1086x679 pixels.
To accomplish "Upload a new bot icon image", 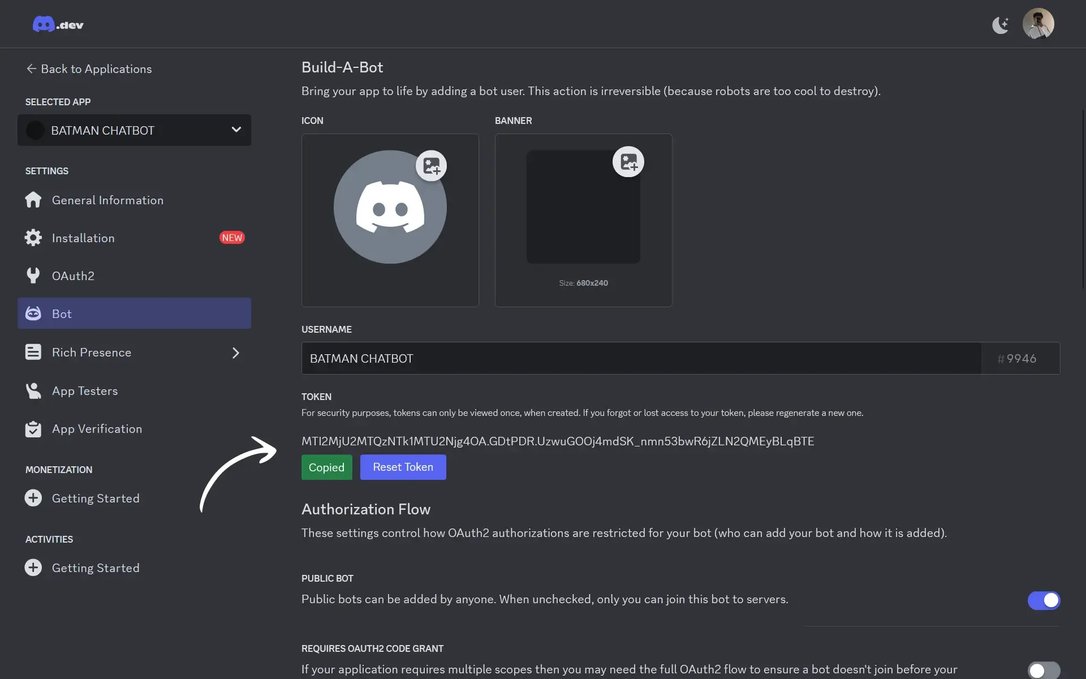I will [x=432, y=165].
